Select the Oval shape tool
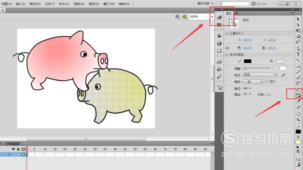This screenshot has height=170, width=303. coord(298,66)
